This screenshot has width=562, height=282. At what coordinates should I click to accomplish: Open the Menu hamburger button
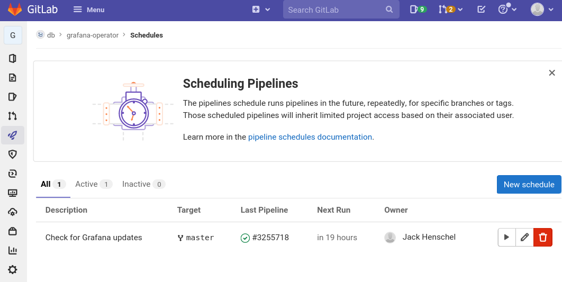pos(89,10)
